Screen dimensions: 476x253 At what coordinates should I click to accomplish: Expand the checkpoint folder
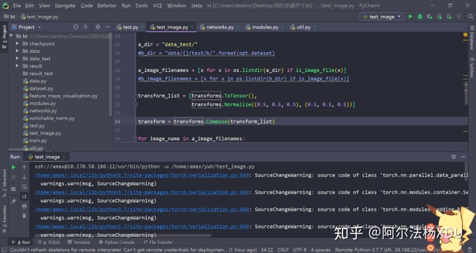click(17, 44)
